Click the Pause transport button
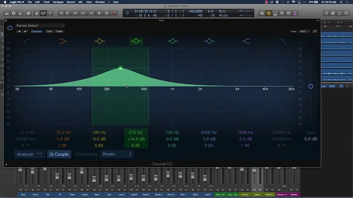This screenshot has width=353, height=198. [107, 13]
